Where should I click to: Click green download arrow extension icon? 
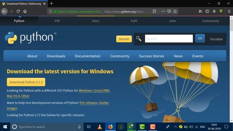point(221,11)
